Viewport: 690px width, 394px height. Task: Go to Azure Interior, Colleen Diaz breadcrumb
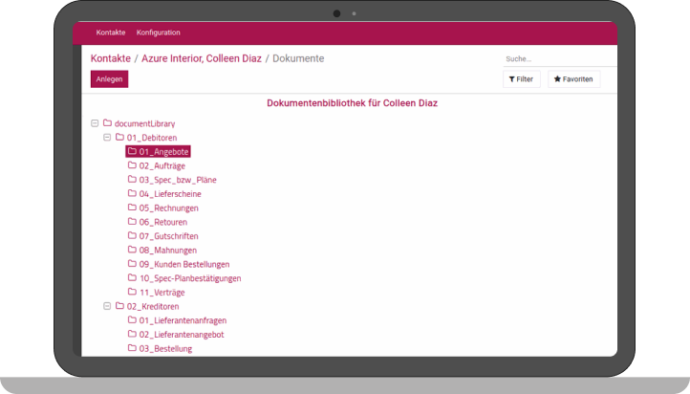coord(201,58)
